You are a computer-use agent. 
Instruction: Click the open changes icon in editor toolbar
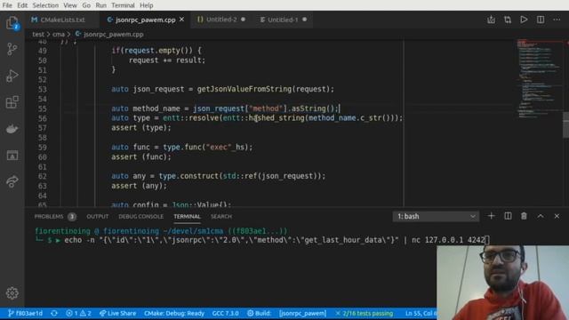click(x=491, y=20)
